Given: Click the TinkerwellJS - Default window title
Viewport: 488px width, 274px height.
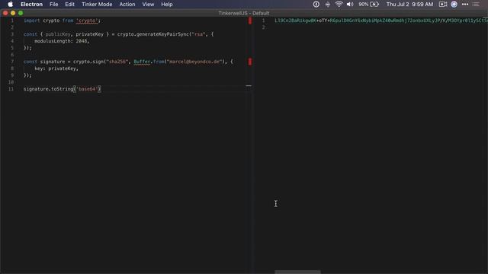Looking at the screenshot, I should pyautogui.click(x=244, y=13).
